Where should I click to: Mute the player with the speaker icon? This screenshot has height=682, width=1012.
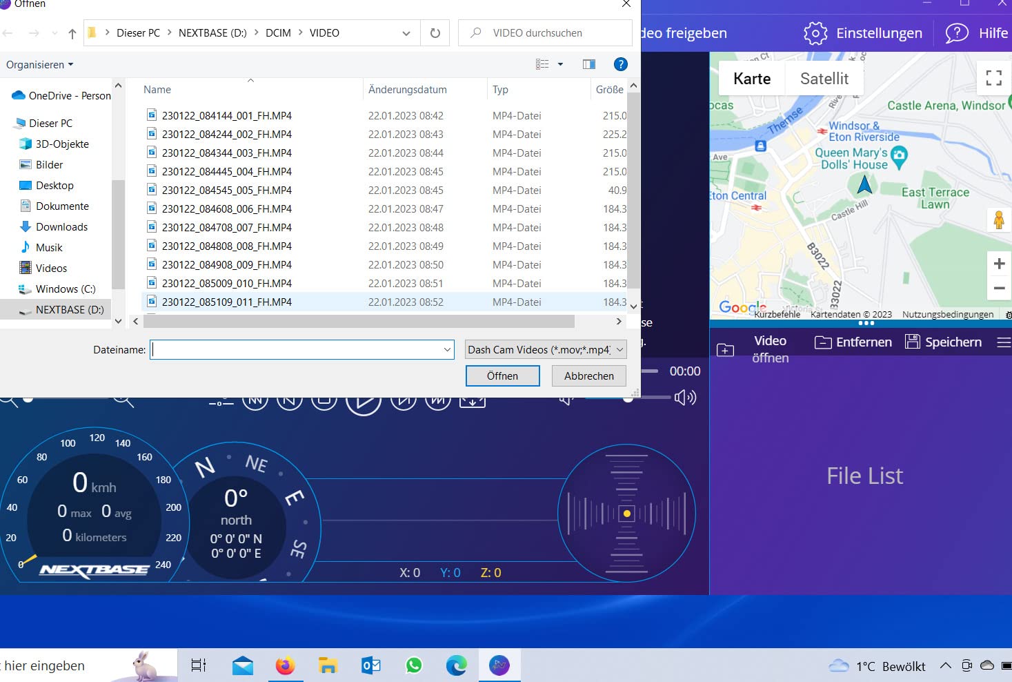click(685, 398)
